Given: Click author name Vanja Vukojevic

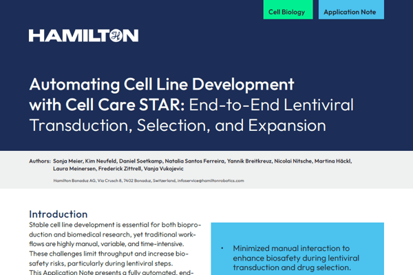Looking at the screenshot, I should click(164, 169).
